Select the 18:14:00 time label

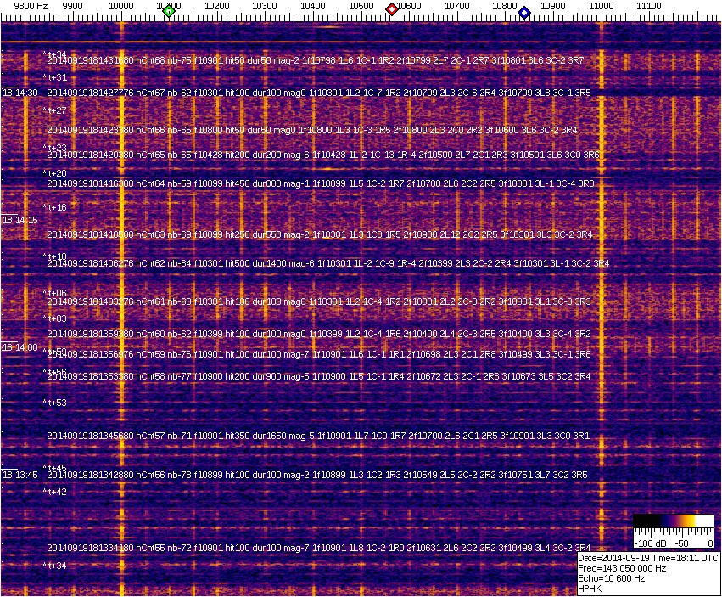20,347
